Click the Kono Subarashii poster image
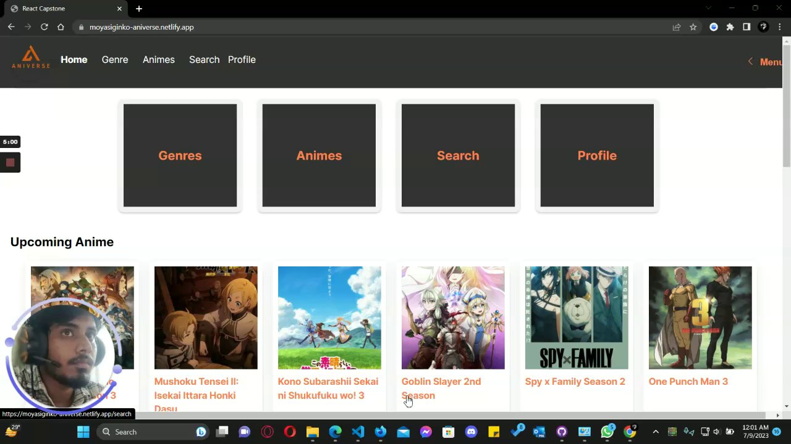 pos(329,318)
